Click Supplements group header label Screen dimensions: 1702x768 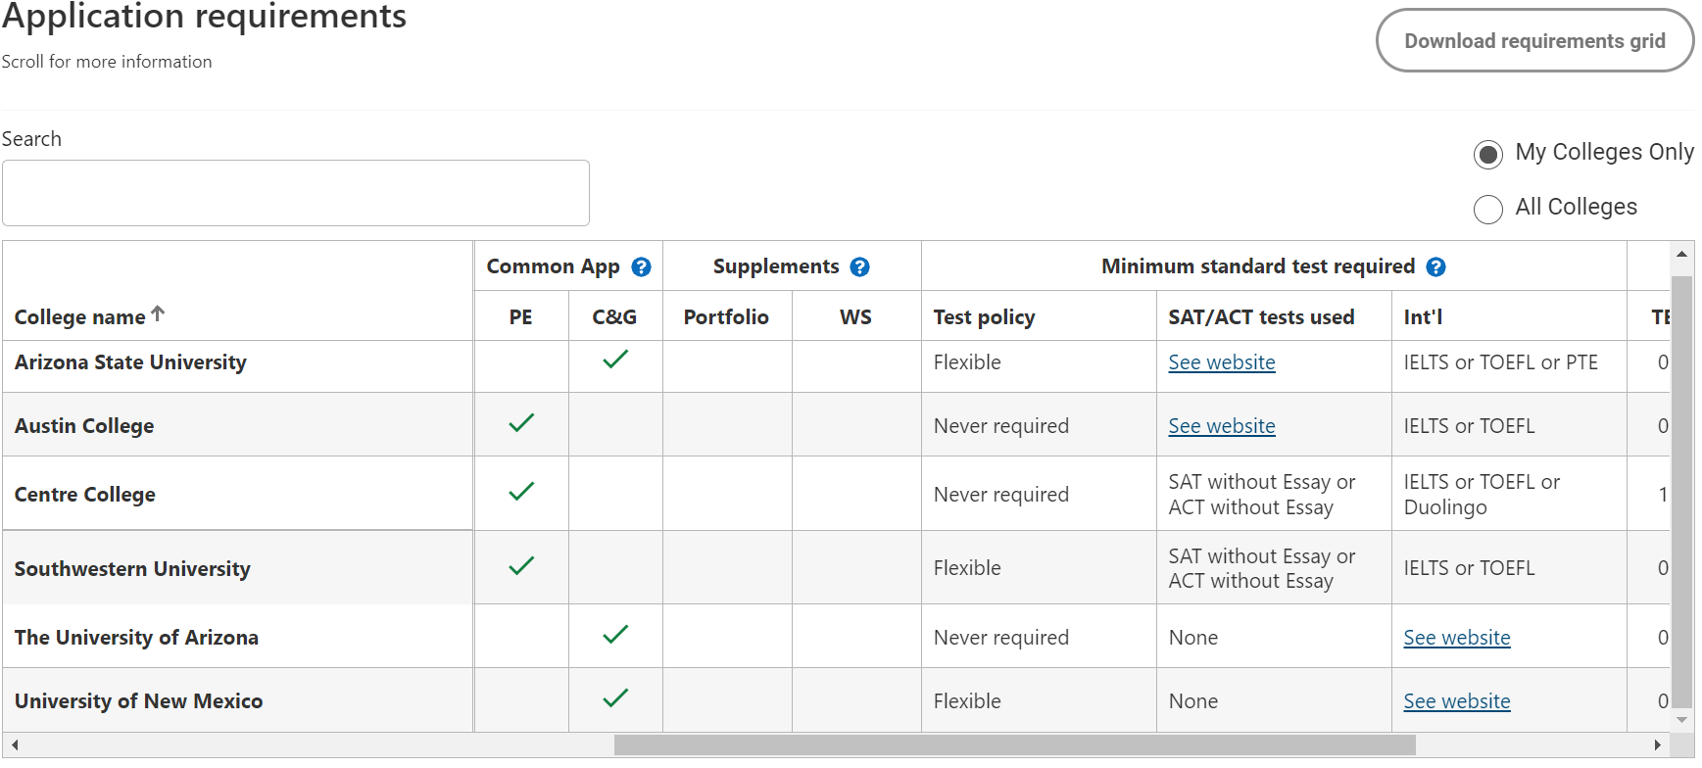[x=776, y=266]
